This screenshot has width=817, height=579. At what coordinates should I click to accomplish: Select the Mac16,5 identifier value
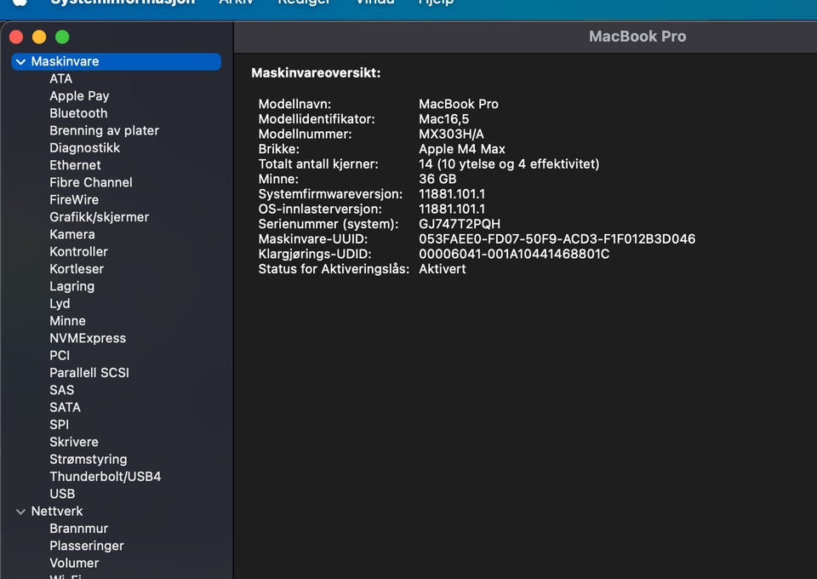click(444, 119)
